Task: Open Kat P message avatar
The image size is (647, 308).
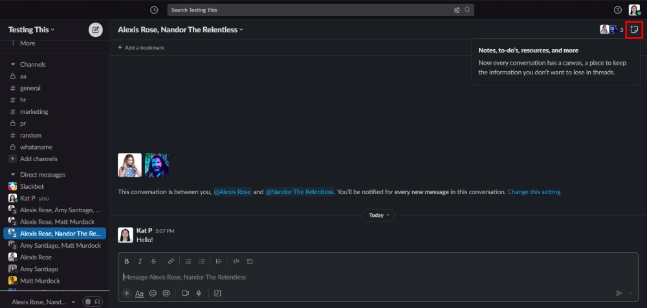Action: 126,235
